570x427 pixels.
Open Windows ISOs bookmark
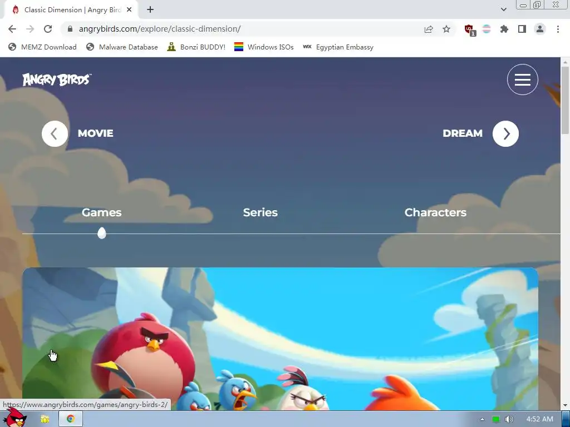(x=264, y=47)
